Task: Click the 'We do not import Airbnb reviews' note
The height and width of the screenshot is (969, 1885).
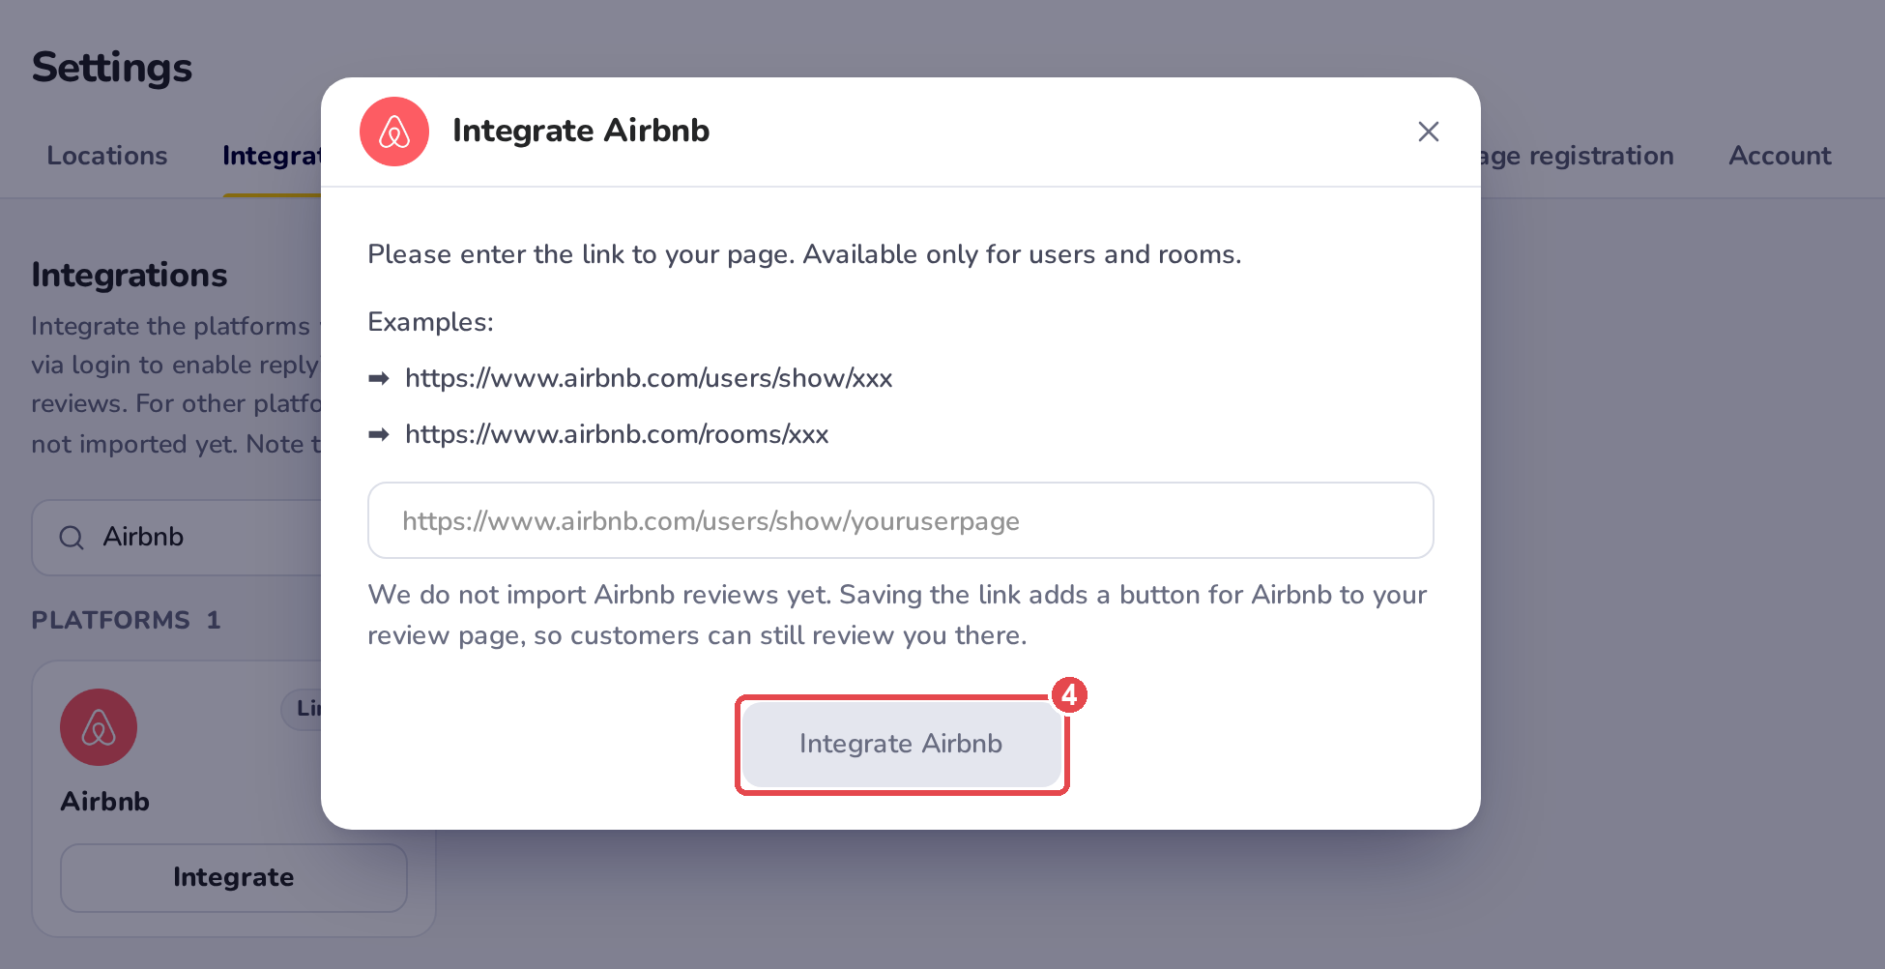Action: 897,615
